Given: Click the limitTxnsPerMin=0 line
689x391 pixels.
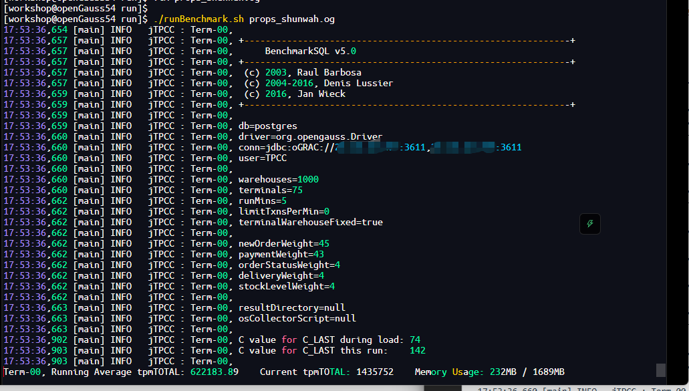Looking at the screenshot, I should coord(284,211).
